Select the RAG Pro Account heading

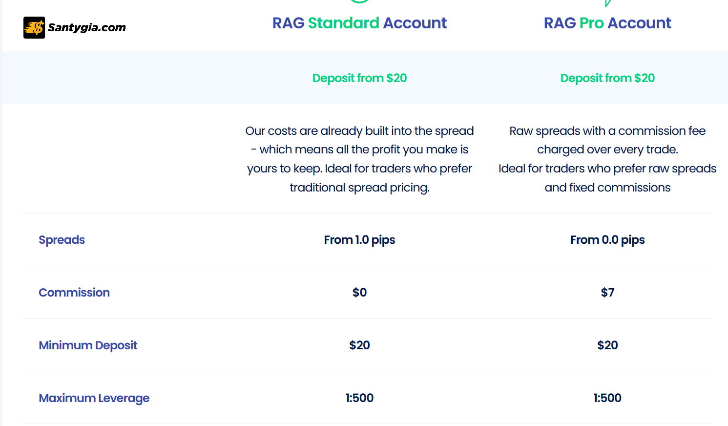click(607, 23)
